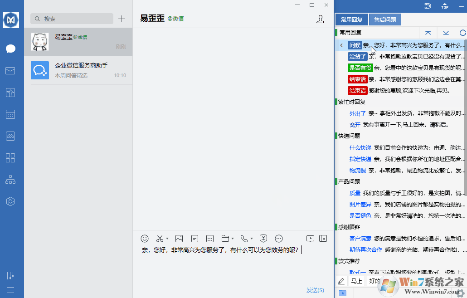Expand all groups with down-arrow icon

point(446,33)
